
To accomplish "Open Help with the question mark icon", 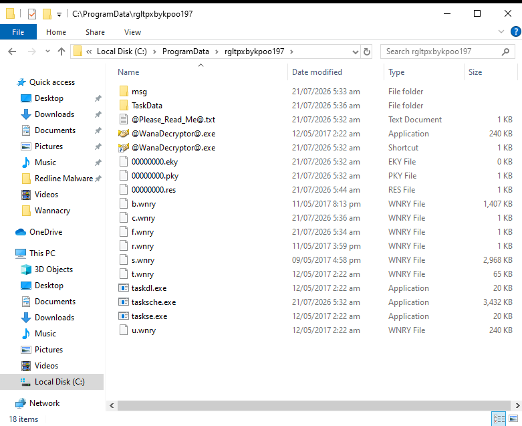I will coord(516,31).
